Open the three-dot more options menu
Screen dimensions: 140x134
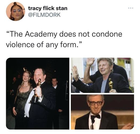pos(131,8)
